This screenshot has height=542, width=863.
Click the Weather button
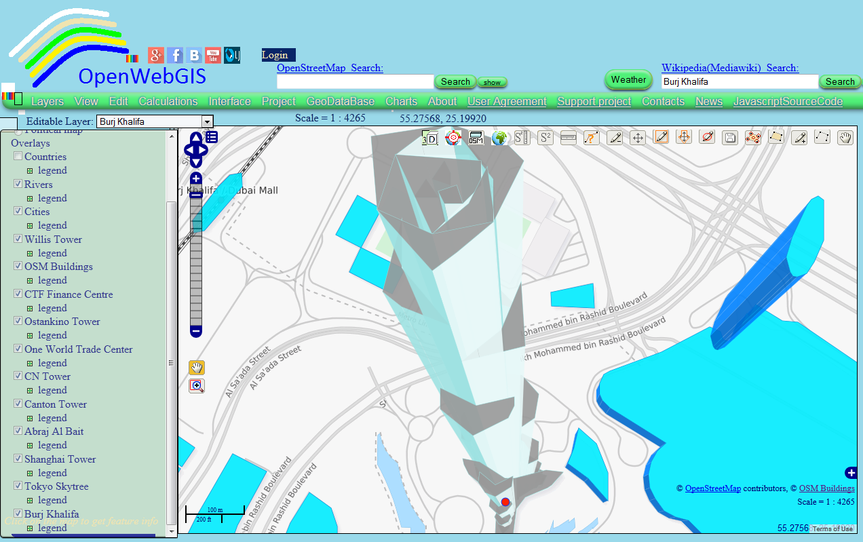pyautogui.click(x=628, y=79)
